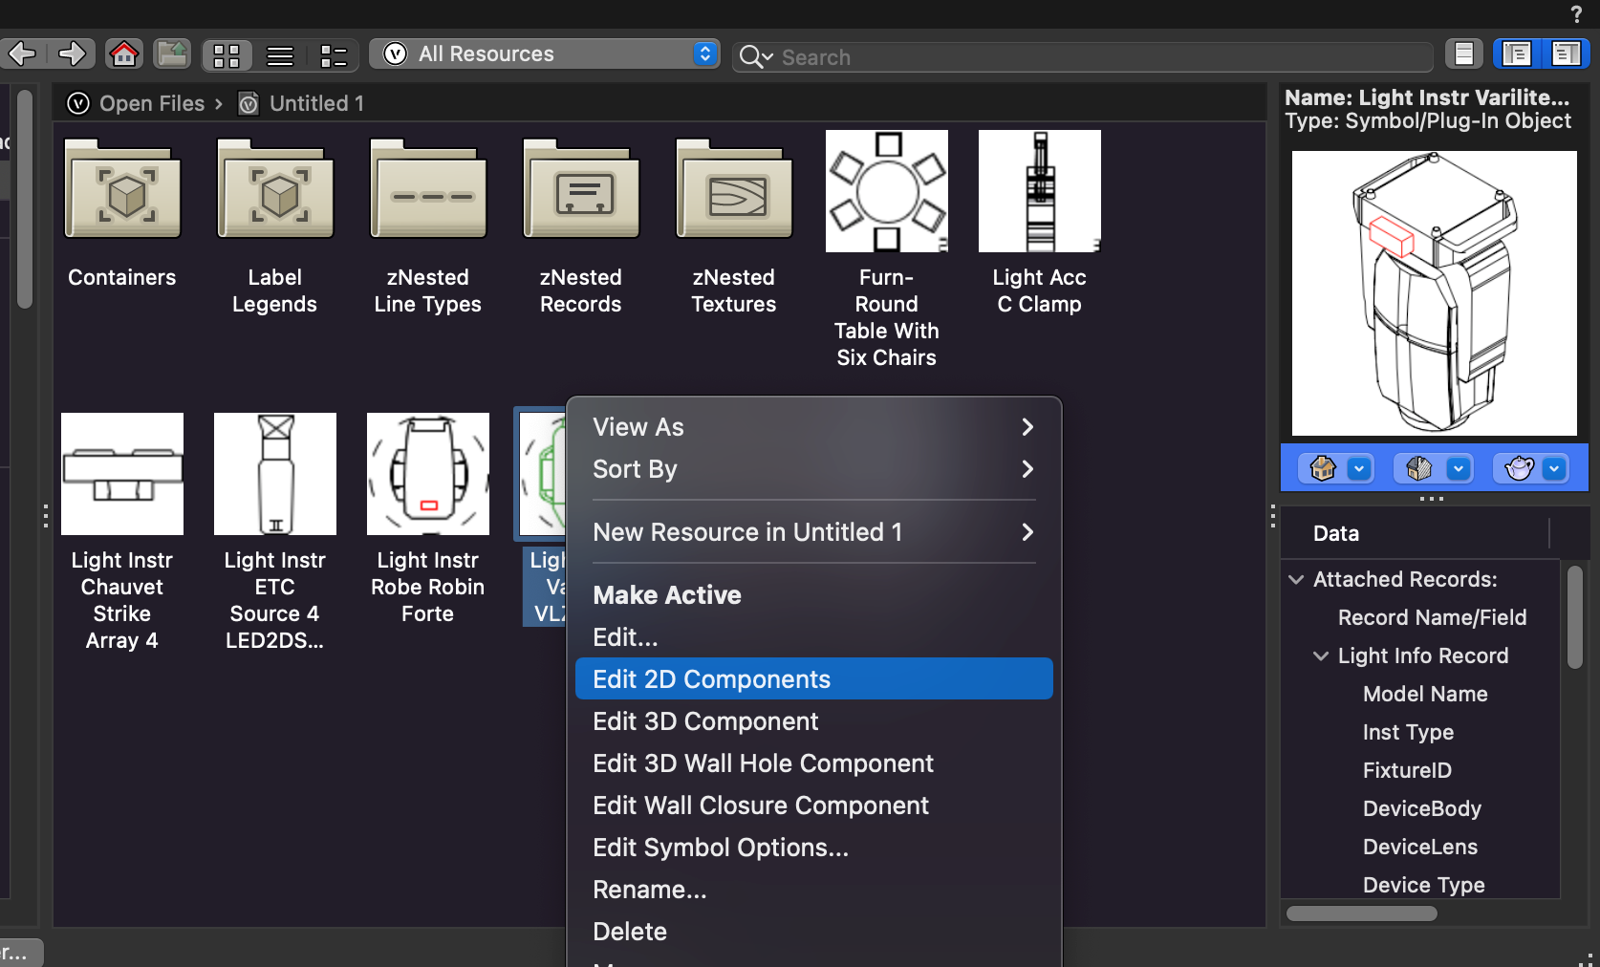Image resolution: width=1600 pixels, height=967 pixels.
Task: Open the help question mark
Action: click(x=1576, y=14)
